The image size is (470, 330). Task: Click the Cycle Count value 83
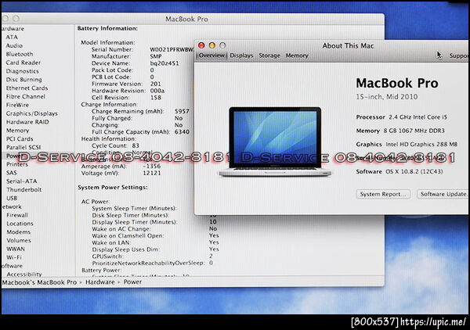(136, 145)
